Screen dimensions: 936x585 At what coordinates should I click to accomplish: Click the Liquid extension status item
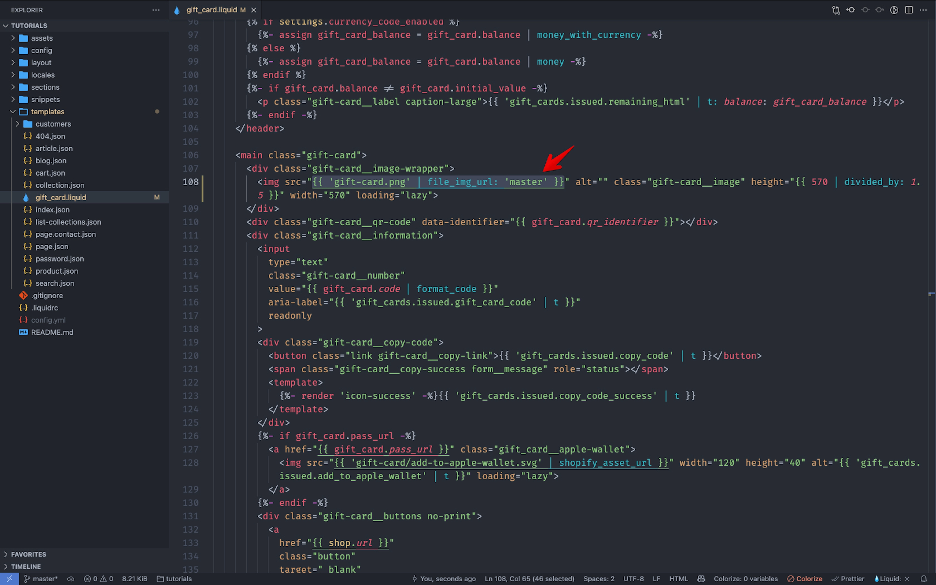891,579
